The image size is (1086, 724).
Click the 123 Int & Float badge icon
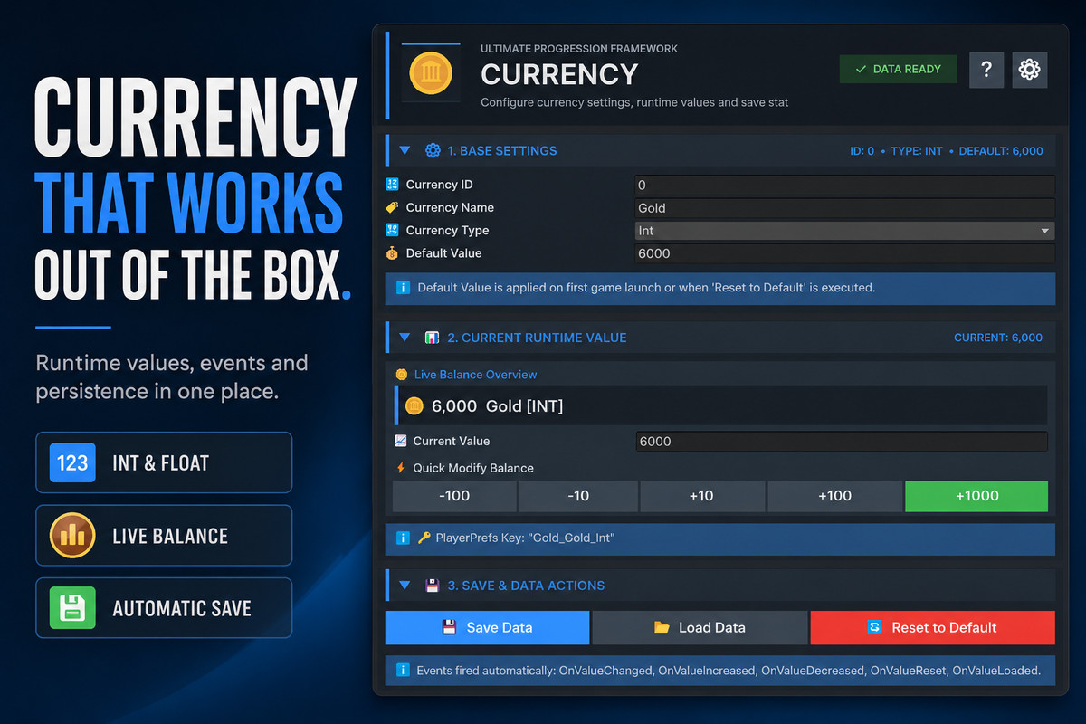point(72,463)
